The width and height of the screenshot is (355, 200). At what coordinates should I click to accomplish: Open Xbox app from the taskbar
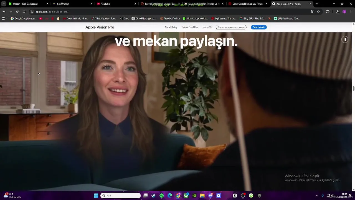tap(186, 196)
